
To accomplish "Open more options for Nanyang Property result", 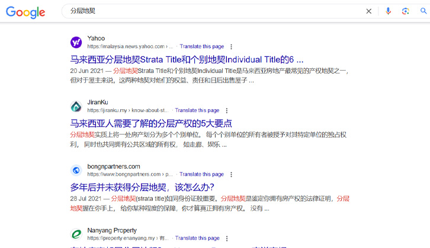I will click(x=227, y=239).
